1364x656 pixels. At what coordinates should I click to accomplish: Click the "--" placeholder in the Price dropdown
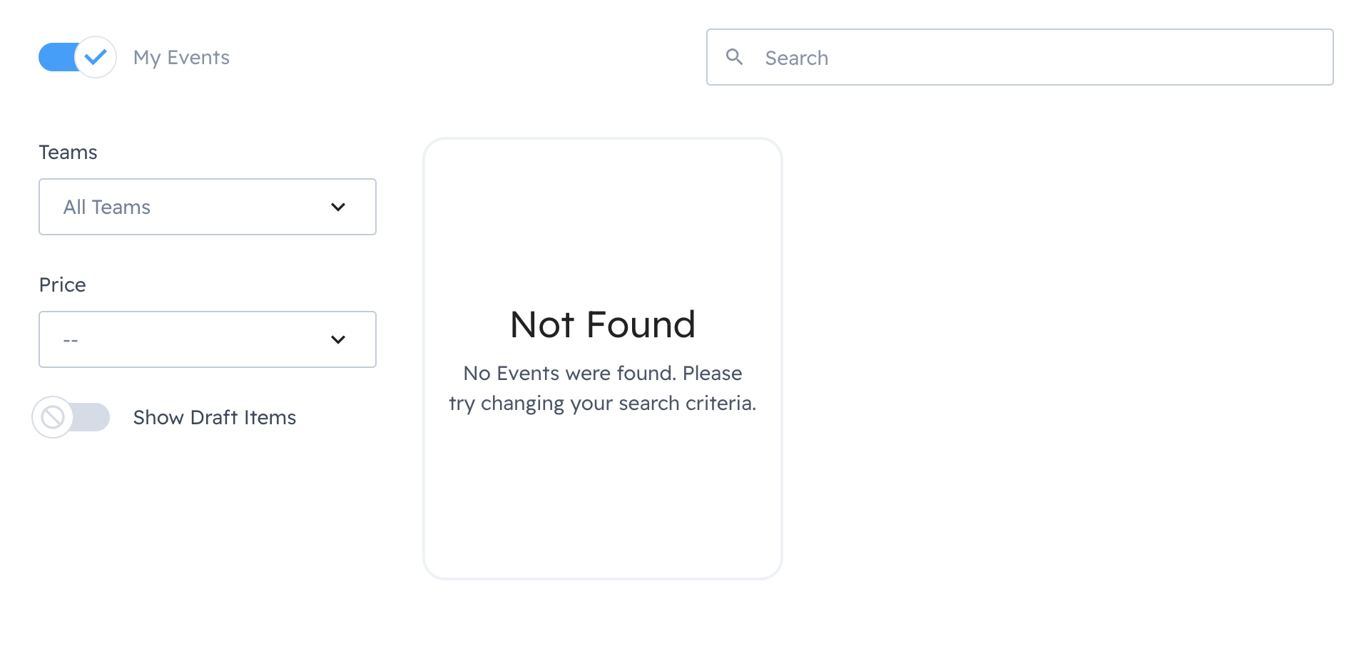coord(71,340)
